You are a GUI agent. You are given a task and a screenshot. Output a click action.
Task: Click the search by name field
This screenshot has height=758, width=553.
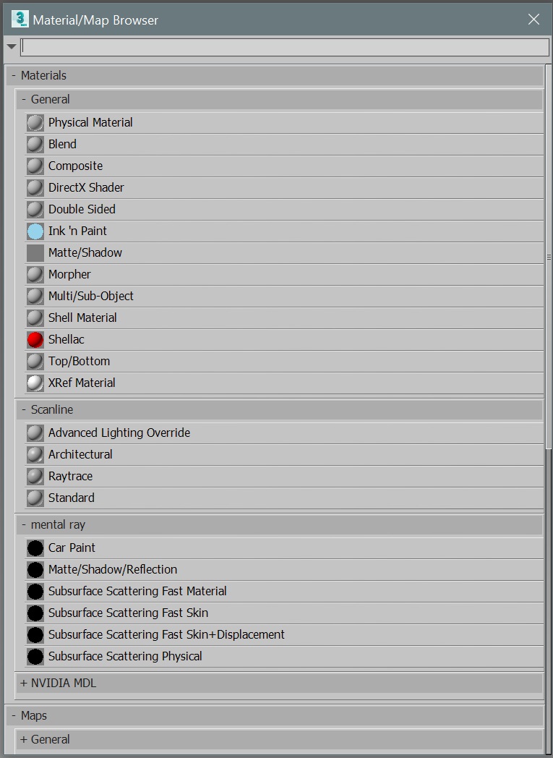285,47
